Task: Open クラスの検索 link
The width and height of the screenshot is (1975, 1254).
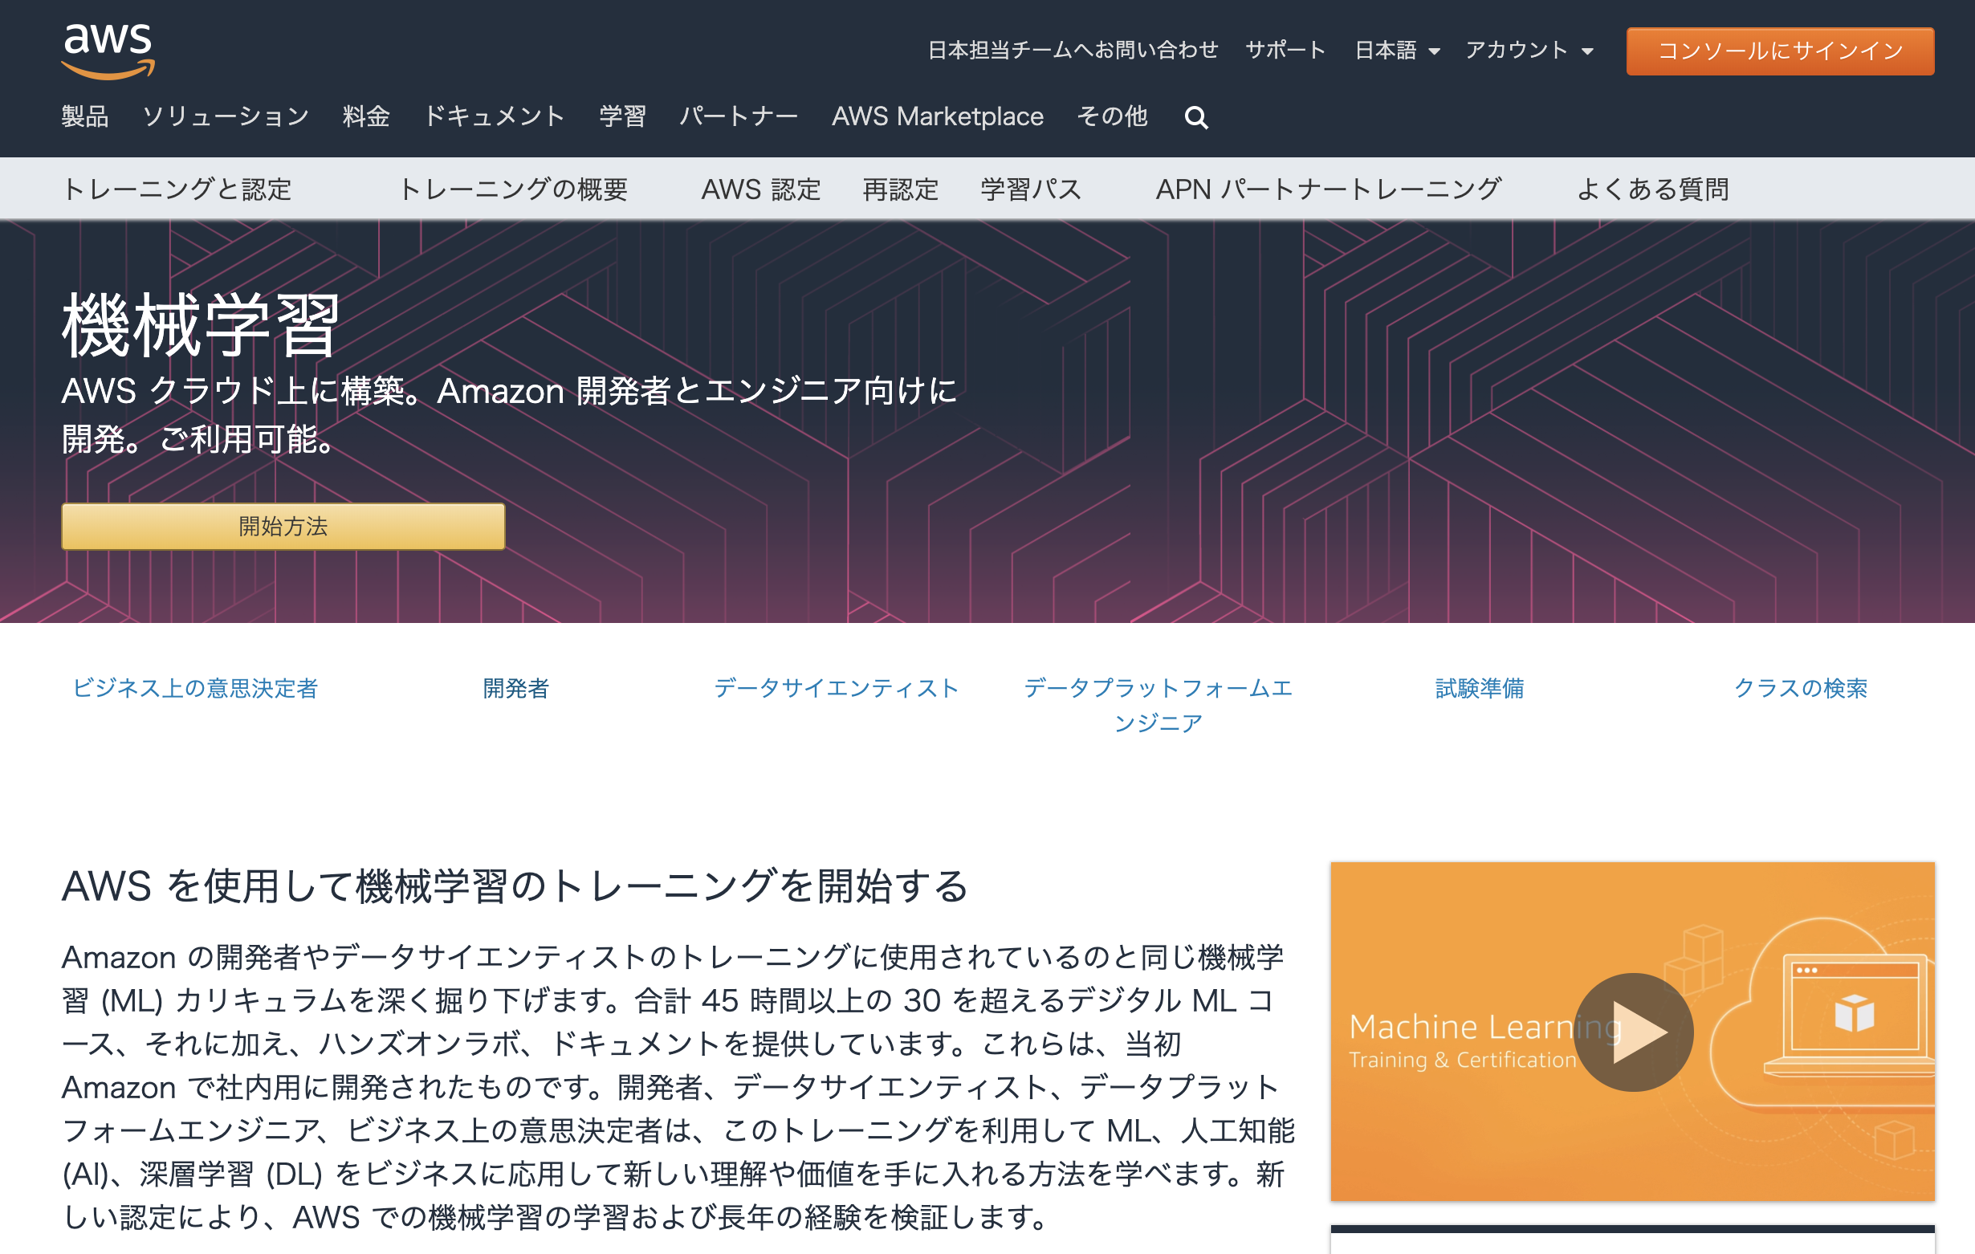Action: click(1801, 689)
